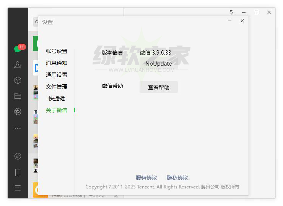This screenshot has height=206, width=283.
Task: Click the 查看帮助 button
Action: pyautogui.click(x=158, y=87)
